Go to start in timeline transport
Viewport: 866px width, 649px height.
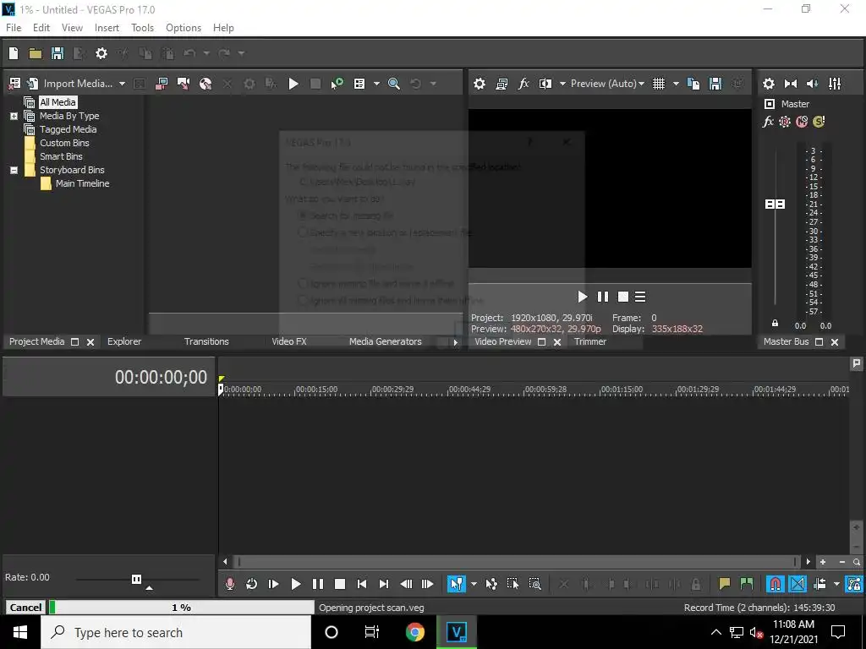tap(362, 584)
